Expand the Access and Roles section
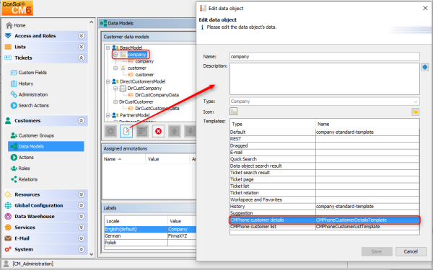433x270 pixels. [x=81, y=36]
